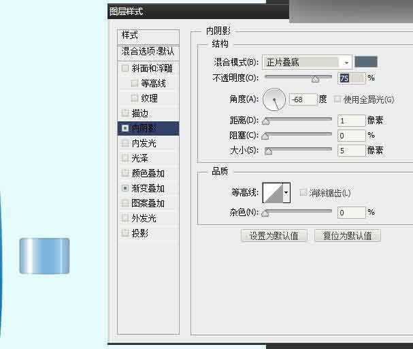The height and width of the screenshot is (349, 413).
Task: Enable the 光泽 checkbox
Action: [x=125, y=158]
